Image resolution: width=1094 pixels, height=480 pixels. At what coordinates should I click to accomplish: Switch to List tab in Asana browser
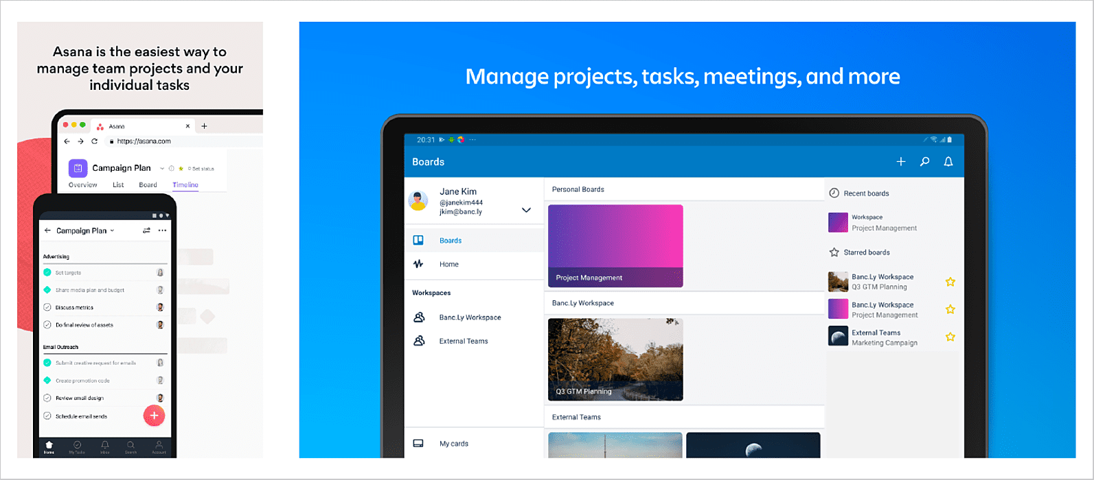pyautogui.click(x=118, y=185)
